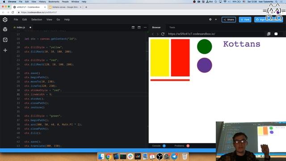
Task: Open Slack from the dock
Action: 130,157
